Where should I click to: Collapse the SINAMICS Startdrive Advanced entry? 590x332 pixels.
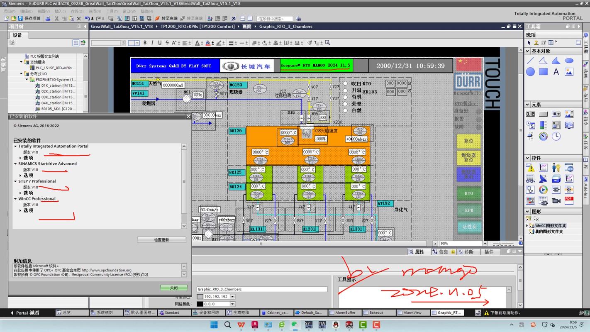(15, 164)
